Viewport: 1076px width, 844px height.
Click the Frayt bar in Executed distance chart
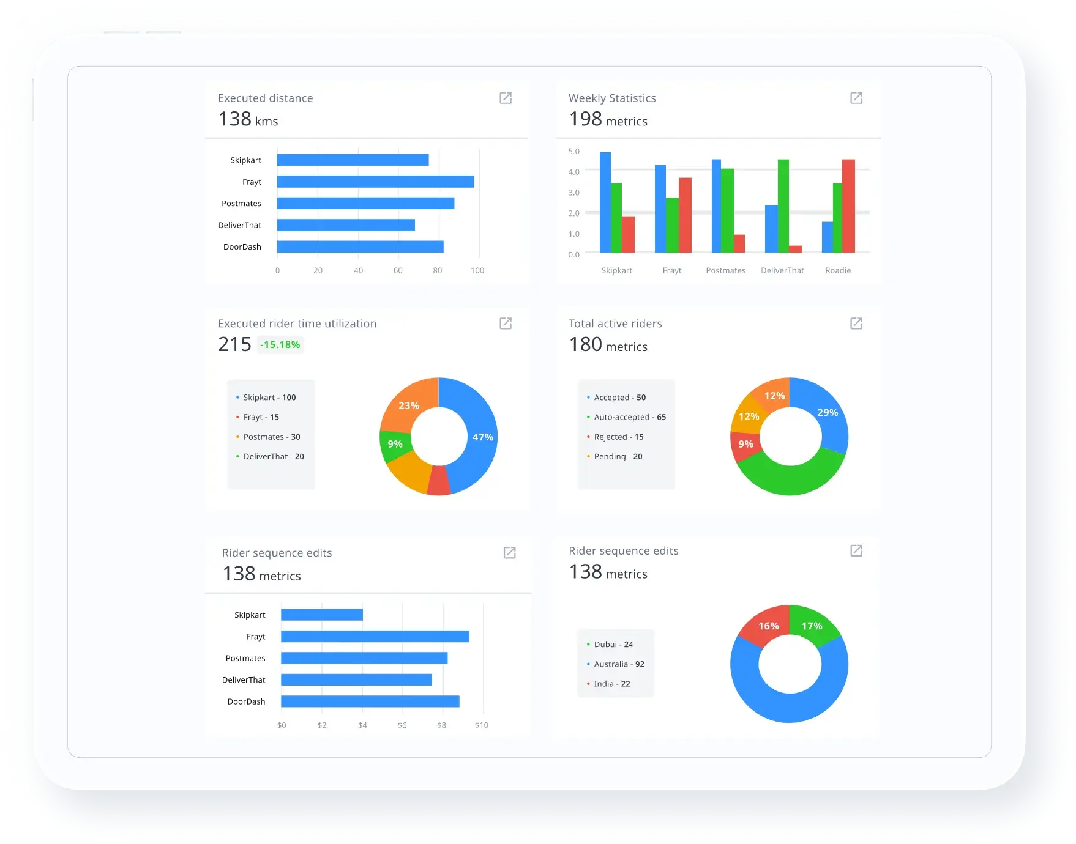click(375, 182)
